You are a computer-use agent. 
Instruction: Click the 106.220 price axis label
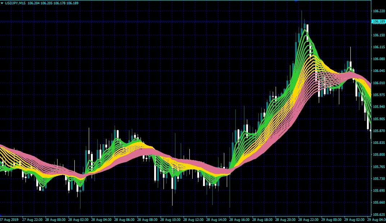tap(379, 11)
